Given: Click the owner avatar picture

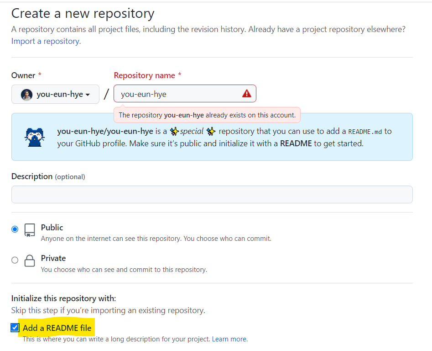Looking at the screenshot, I should 26,95.
